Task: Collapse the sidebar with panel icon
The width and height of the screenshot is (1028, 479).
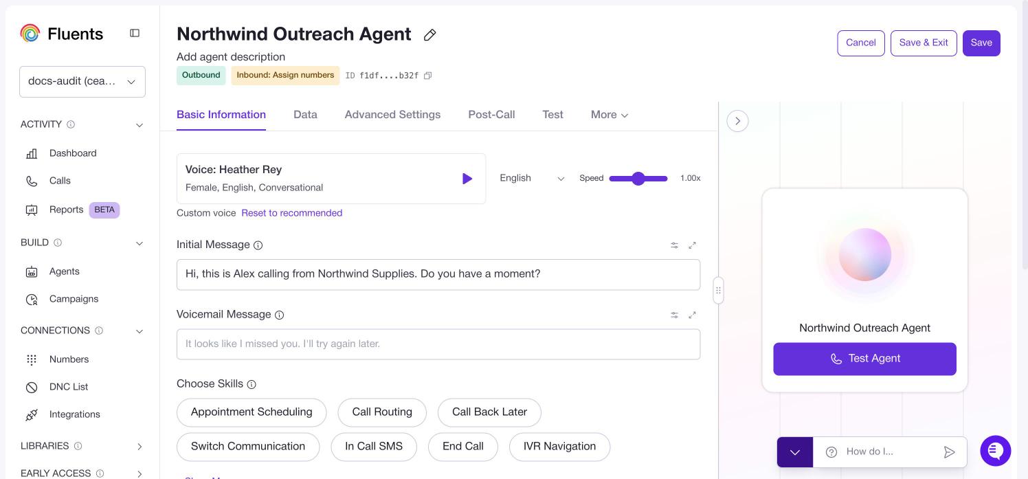Action: pyautogui.click(x=135, y=33)
